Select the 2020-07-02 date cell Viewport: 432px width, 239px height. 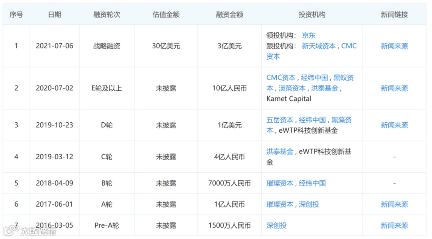54,88
